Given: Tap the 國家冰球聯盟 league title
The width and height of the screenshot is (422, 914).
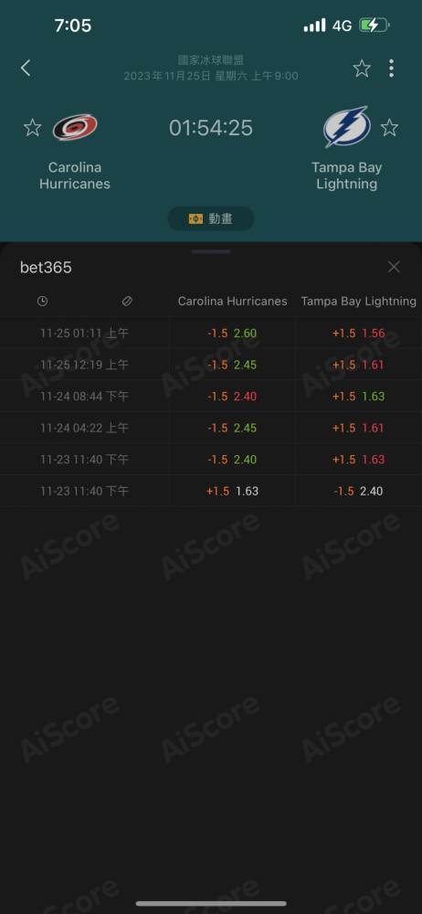Looking at the screenshot, I should (211, 59).
